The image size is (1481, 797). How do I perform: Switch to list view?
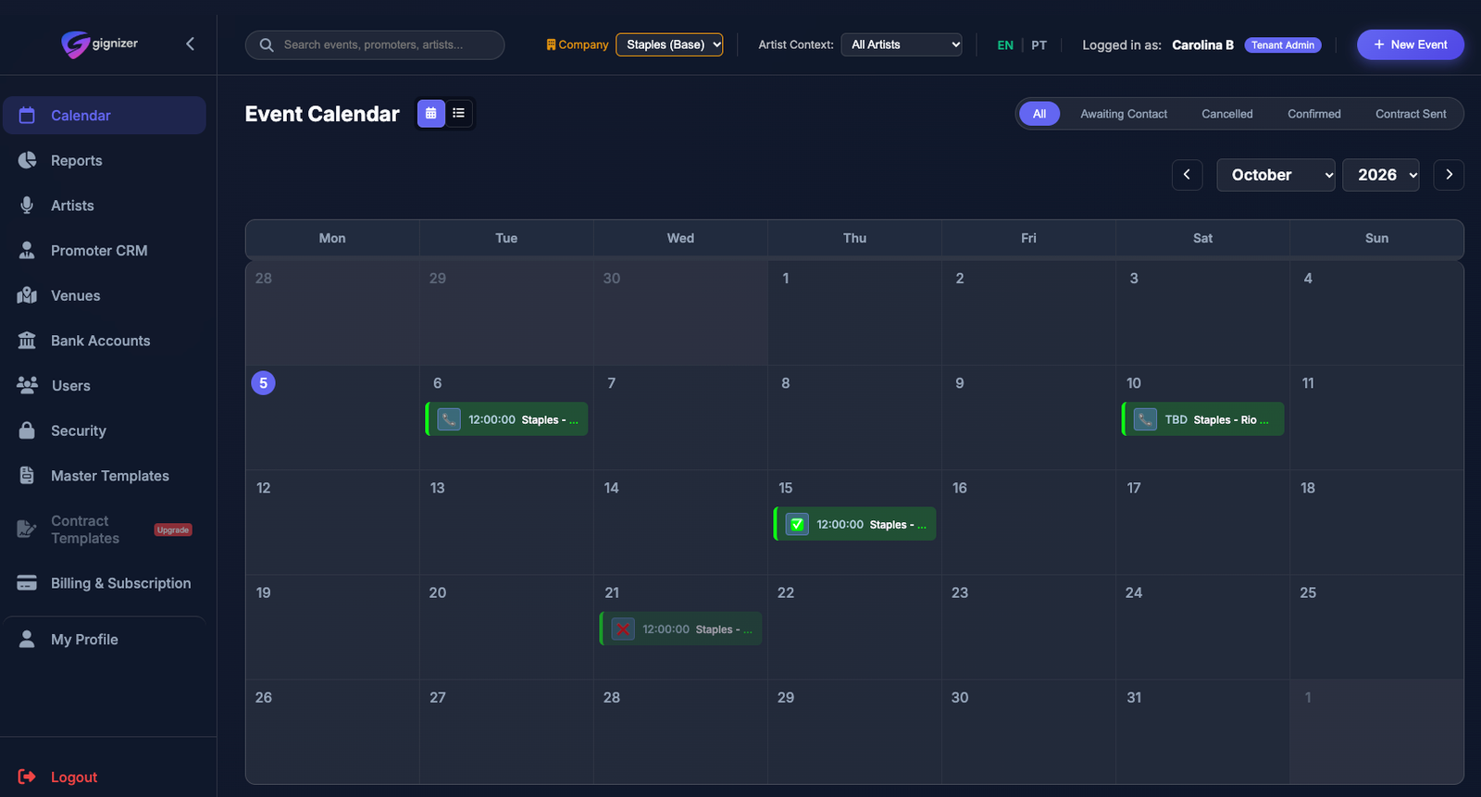click(459, 113)
